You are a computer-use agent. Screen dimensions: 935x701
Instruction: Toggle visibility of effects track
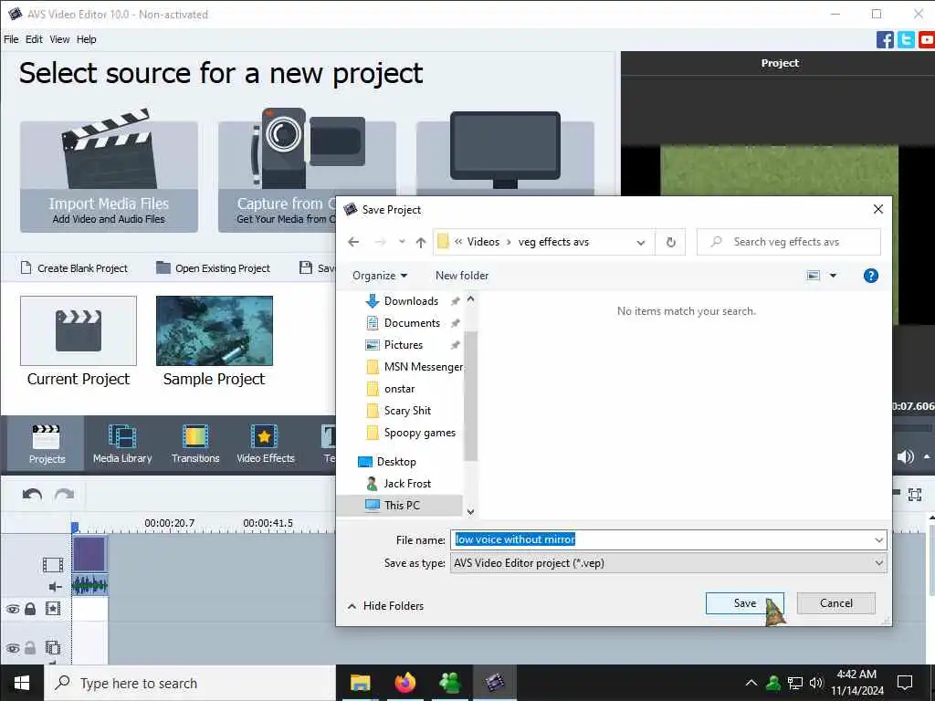[x=13, y=609]
